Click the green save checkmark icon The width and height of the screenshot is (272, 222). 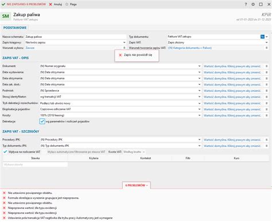pyautogui.click(x=3, y=4)
